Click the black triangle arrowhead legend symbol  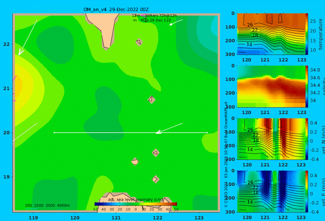(x=144, y=20)
